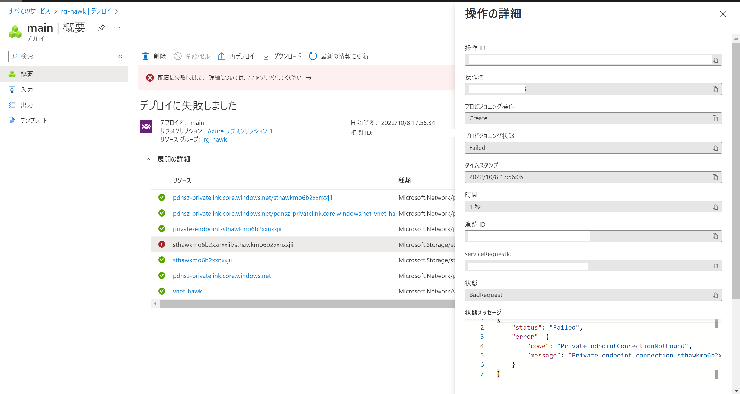Screen dimensions: 740x394
Task: Collapse the 展開の詳細 section
Action: pyautogui.click(x=148, y=159)
